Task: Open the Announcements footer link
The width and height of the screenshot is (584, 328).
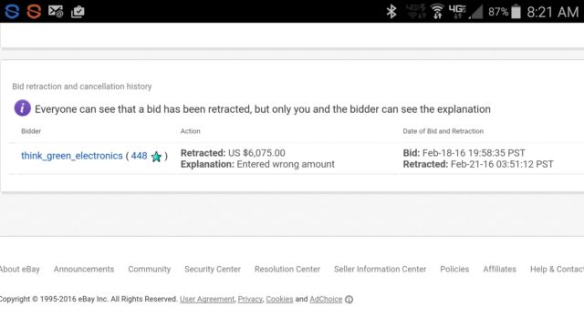Action: (x=84, y=269)
